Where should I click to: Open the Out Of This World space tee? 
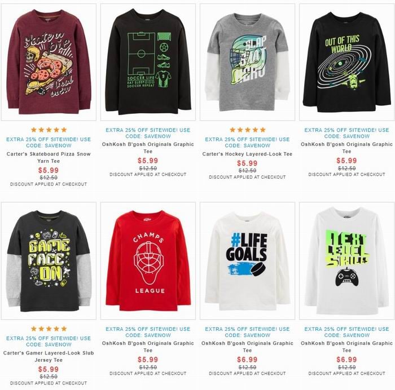click(346, 62)
